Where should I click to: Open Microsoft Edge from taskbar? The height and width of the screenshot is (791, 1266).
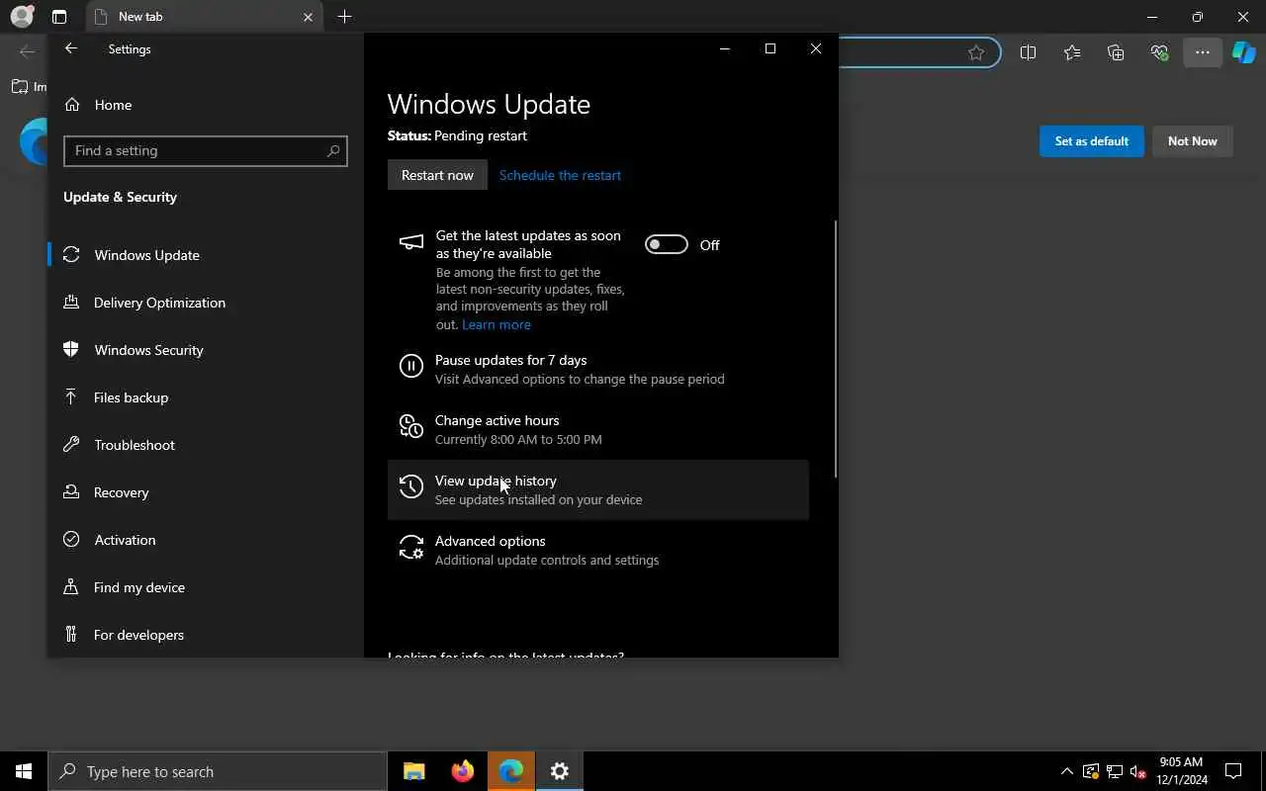coord(510,771)
